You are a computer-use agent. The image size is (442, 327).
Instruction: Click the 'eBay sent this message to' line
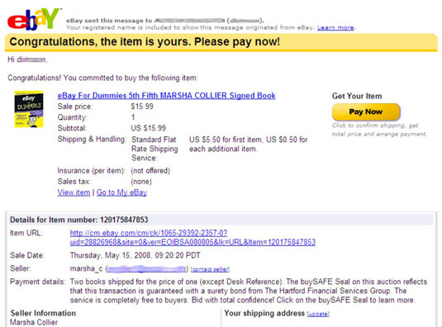click(x=165, y=21)
